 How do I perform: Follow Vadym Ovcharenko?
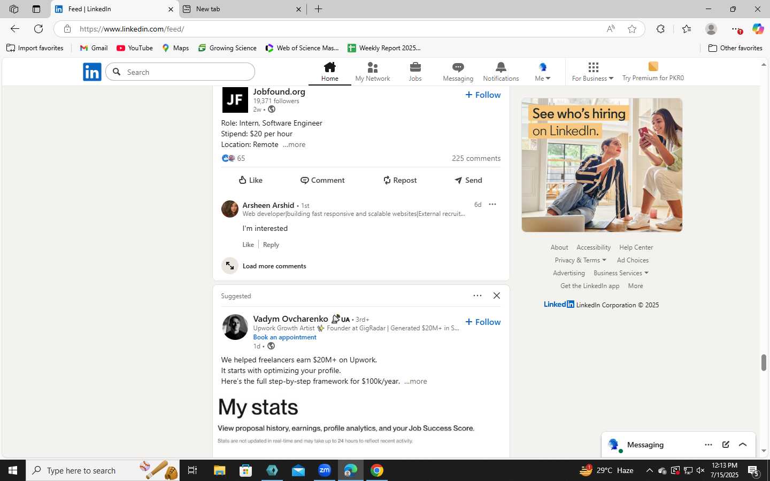click(483, 322)
